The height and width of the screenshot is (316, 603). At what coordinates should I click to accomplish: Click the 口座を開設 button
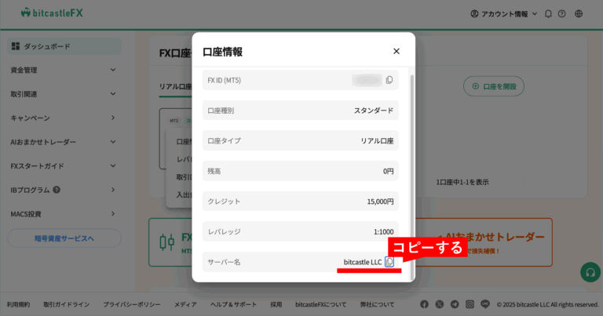(494, 86)
